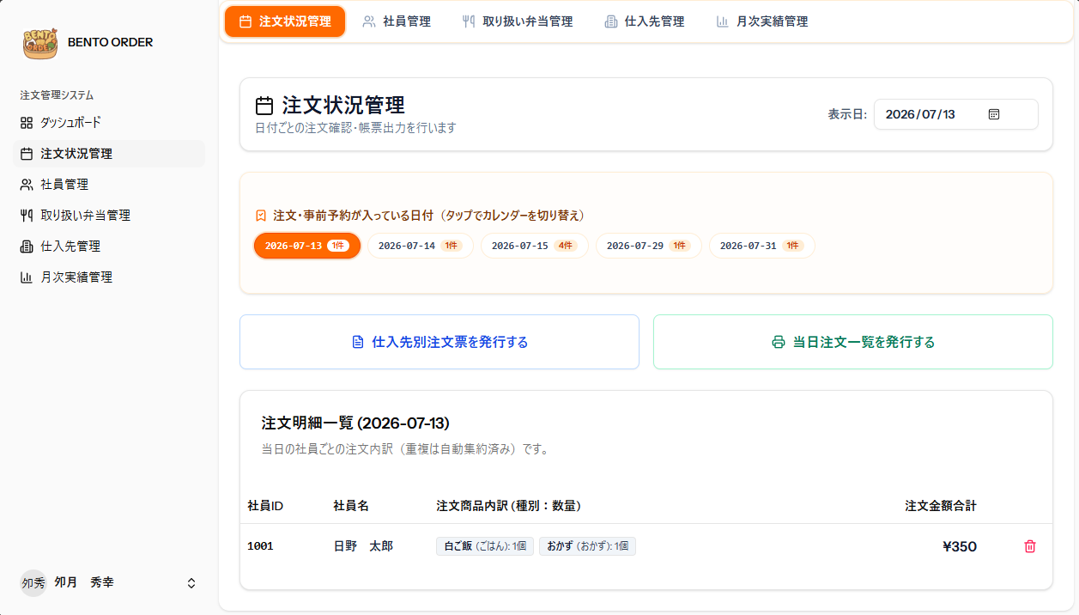Switch to the top 社員管理 tab

[397, 21]
